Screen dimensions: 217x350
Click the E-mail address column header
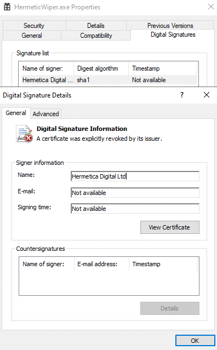(x=101, y=264)
